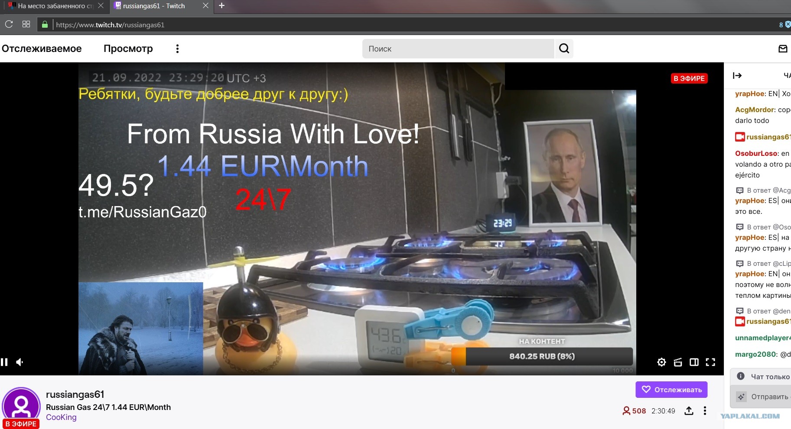Click the stream title Russian Gas 24\7
The width and height of the screenshot is (791, 429).
108,407
